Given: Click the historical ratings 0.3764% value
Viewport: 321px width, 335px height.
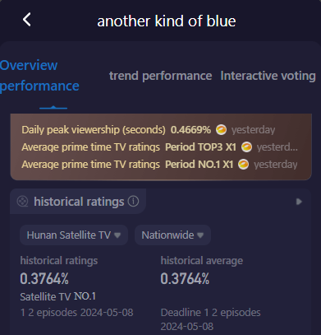Looking at the screenshot, I should (44, 279).
